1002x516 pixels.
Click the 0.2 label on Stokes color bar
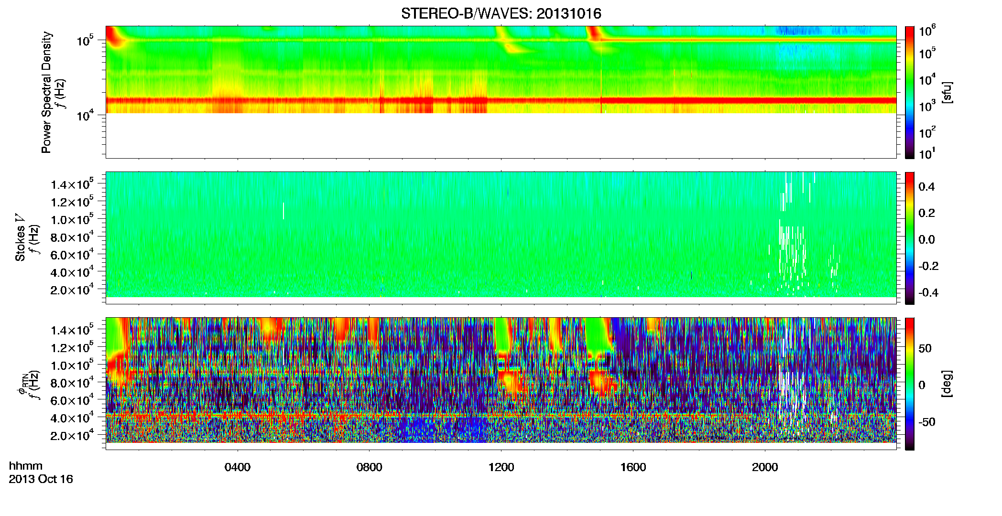(x=926, y=213)
